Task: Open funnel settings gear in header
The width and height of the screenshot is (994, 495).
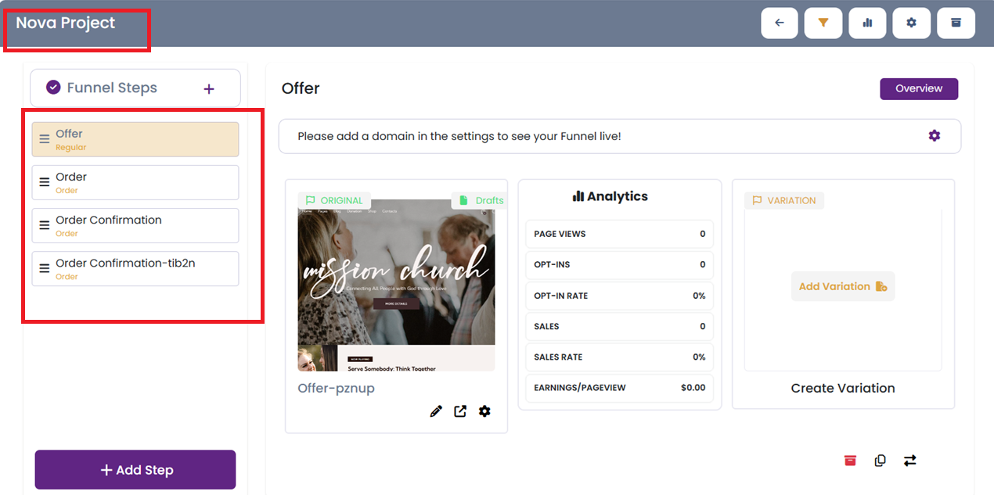Action: (x=911, y=23)
